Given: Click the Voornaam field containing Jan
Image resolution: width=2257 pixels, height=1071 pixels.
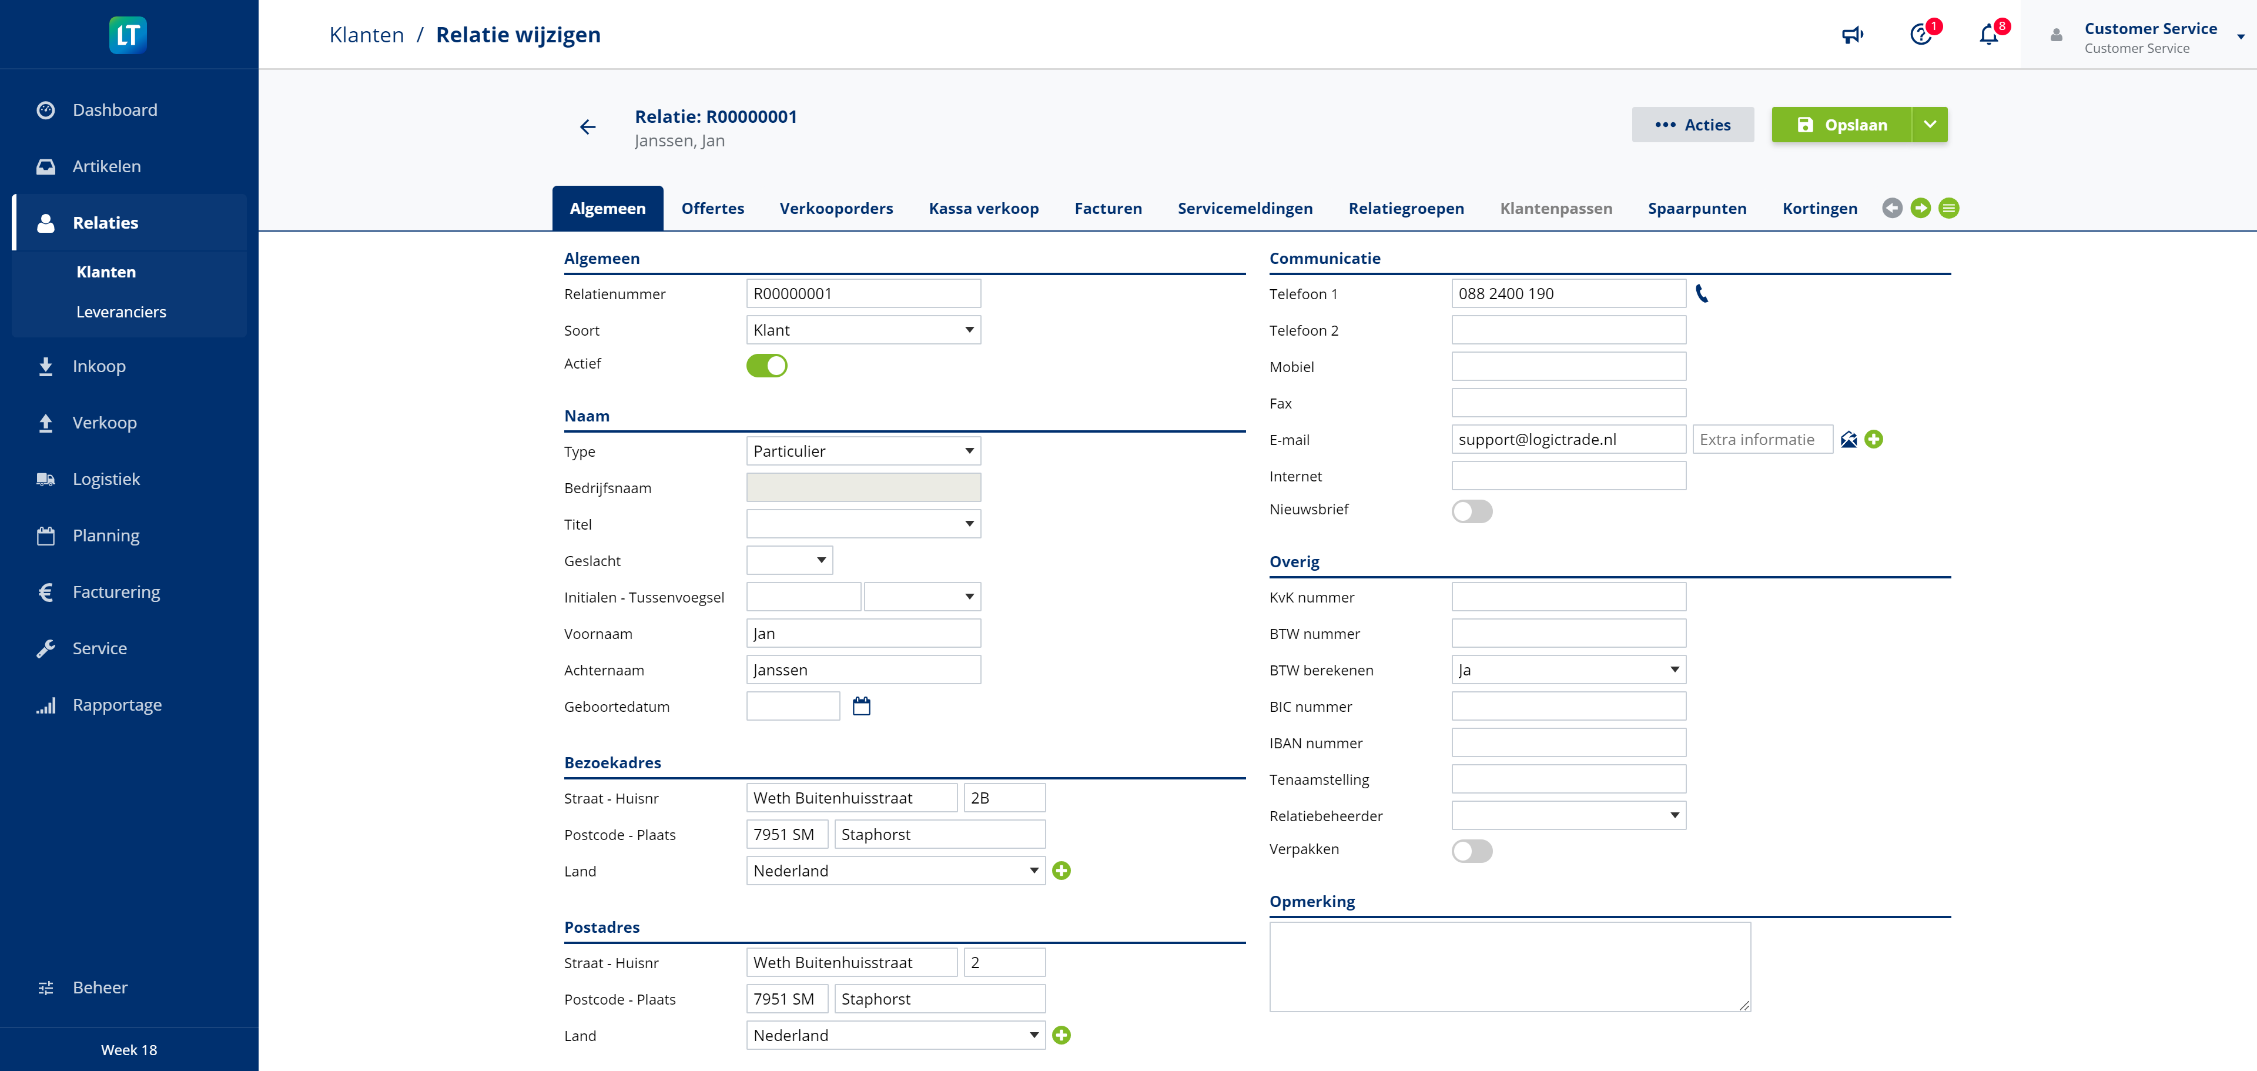Looking at the screenshot, I should click(863, 634).
